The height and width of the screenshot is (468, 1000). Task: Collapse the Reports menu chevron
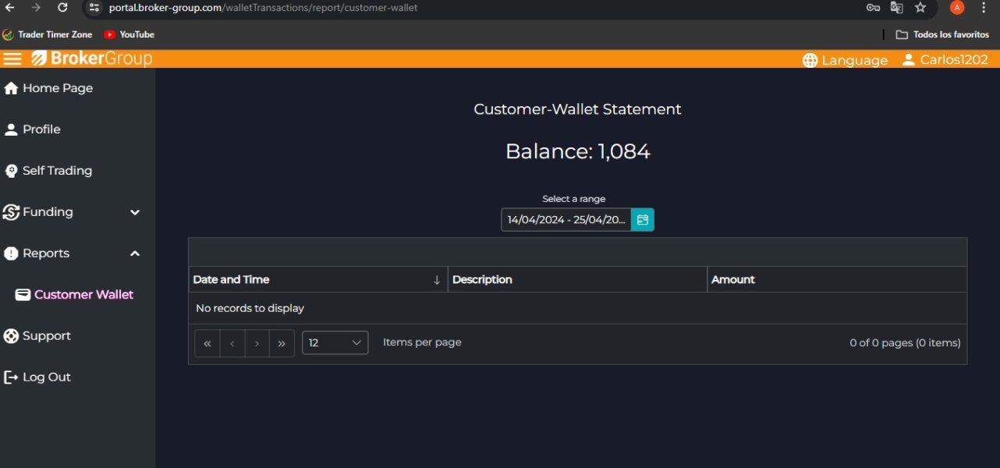click(x=135, y=253)
